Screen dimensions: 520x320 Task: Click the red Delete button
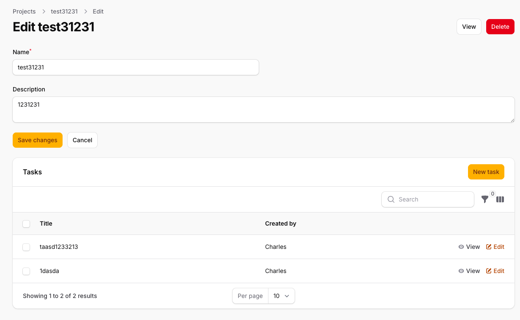click(x=500, y=27)
